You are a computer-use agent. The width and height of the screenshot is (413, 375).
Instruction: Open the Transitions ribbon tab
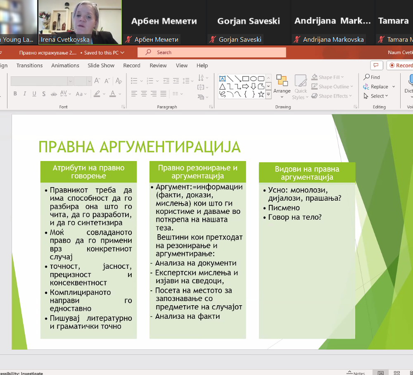pyautogui.click(x=29, y=66)
